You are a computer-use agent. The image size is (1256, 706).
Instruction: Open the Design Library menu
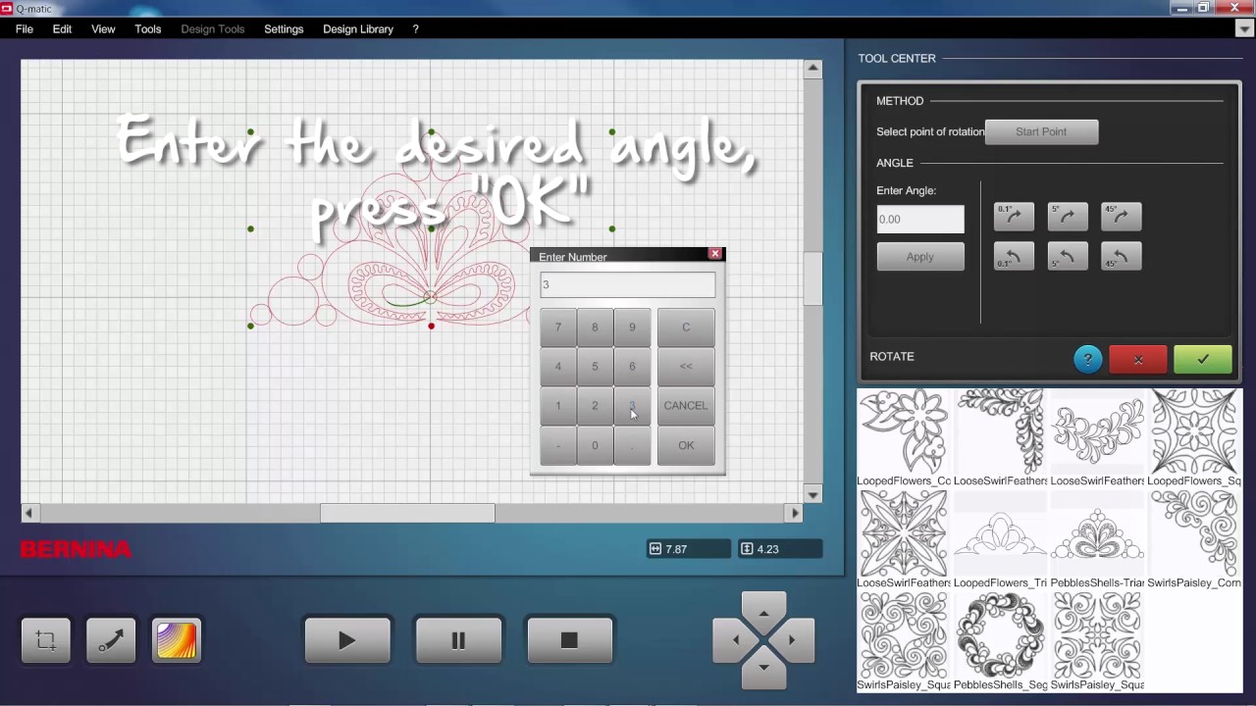357,29
